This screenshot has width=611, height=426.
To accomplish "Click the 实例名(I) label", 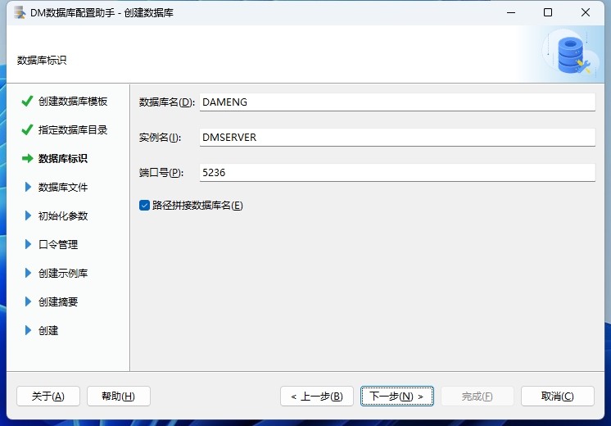I will coord(160,138).
